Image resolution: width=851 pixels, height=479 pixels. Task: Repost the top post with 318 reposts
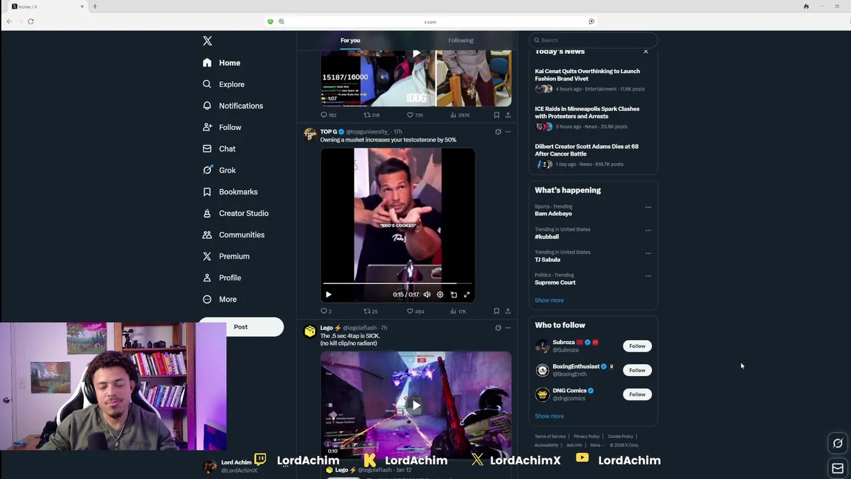click(371, 115)
